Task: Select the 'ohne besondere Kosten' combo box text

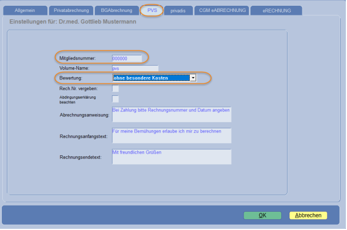Action: (x=151, y=78)
